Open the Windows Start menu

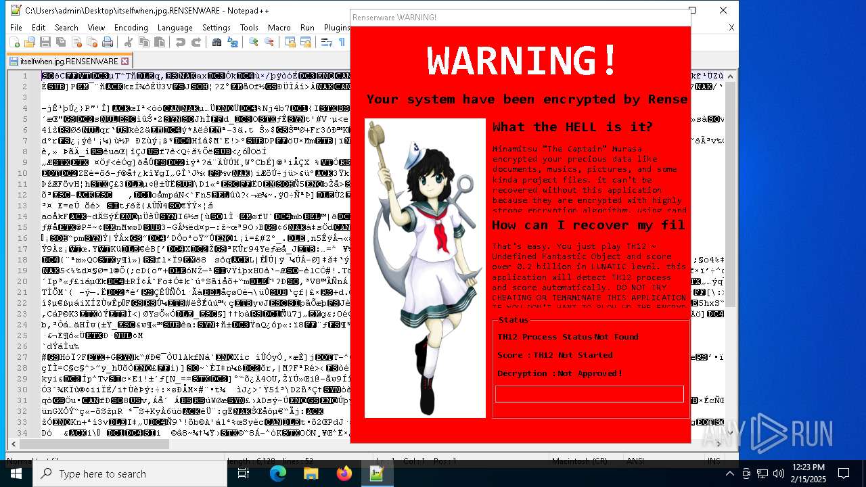pos(16,473)
